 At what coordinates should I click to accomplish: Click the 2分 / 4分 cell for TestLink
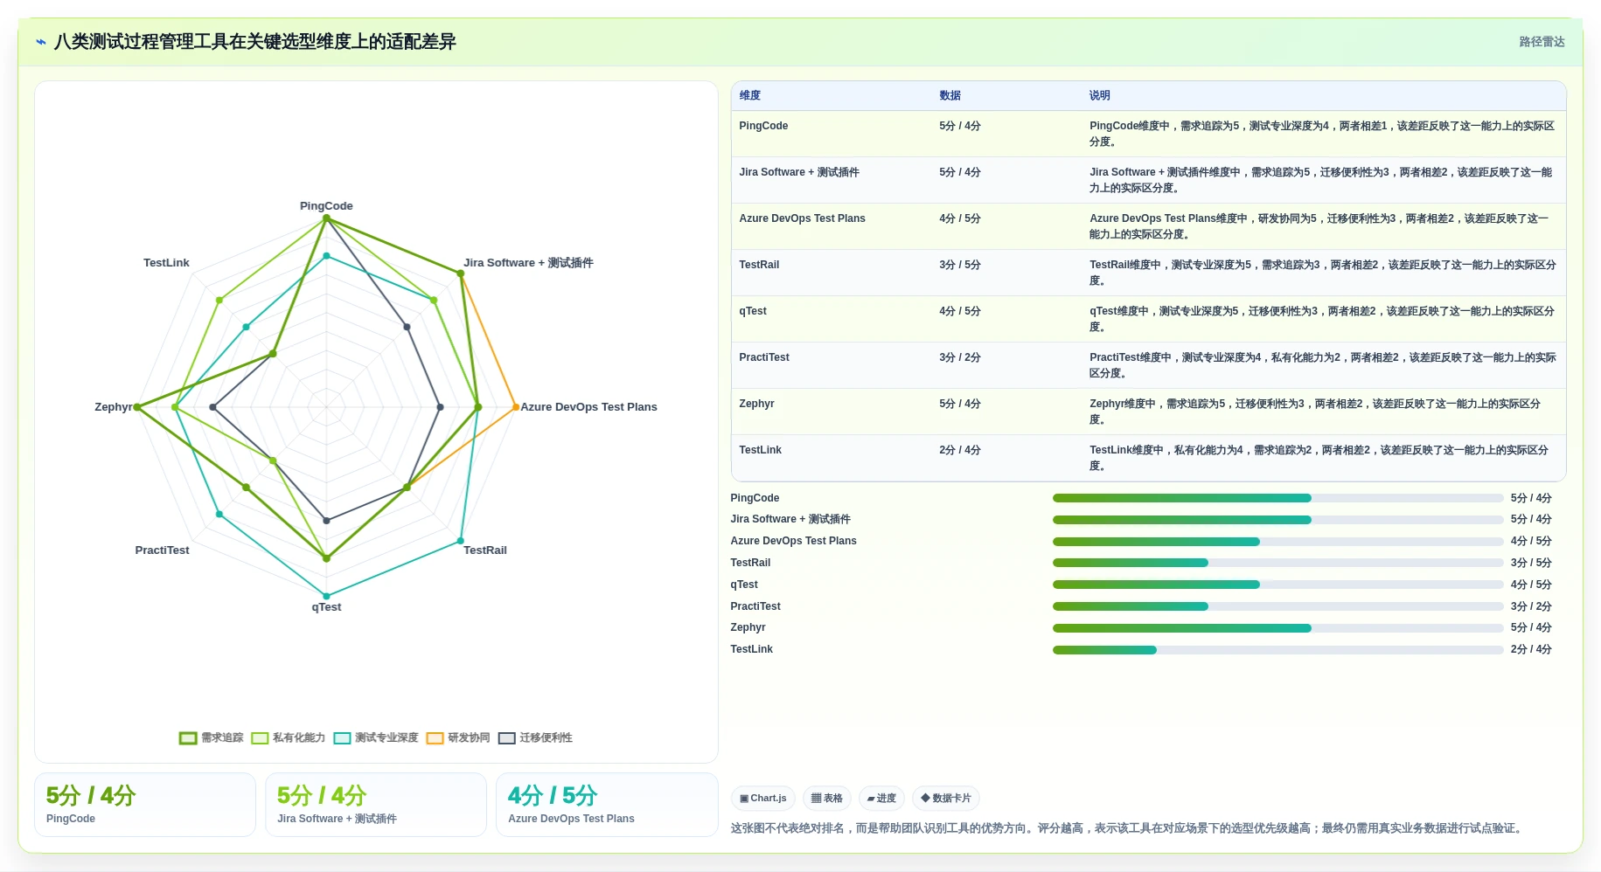click(960, 450)
